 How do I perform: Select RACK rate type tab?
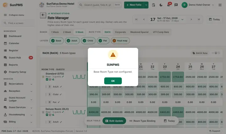point(108,32)
